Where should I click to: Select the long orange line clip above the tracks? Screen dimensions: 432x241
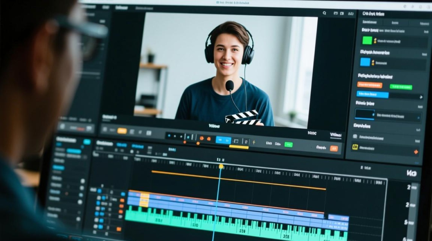coord(239,180)
